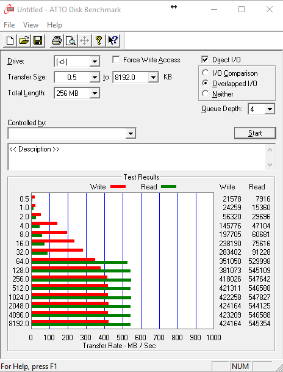Click the yellow question mark About icon

click(99, 40)
